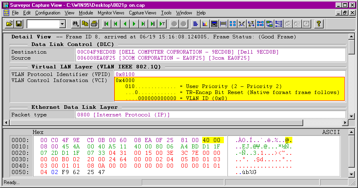Open the Tools menu
Viewport: 358px width, 188px height.
click(x=166, y=13)
